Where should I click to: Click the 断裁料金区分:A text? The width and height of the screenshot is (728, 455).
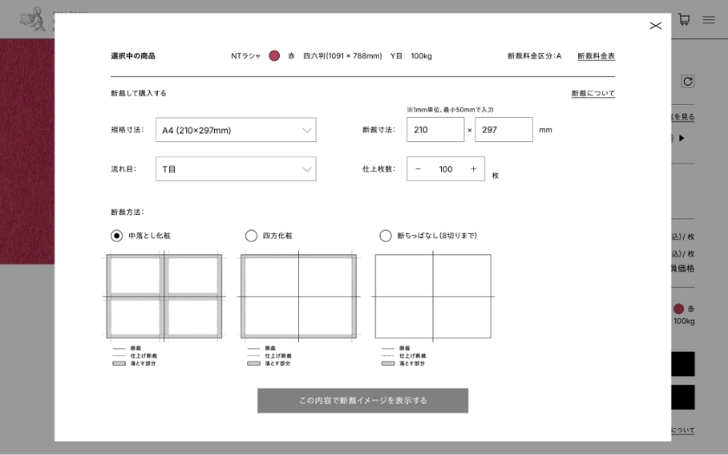(x=534, y=55)
